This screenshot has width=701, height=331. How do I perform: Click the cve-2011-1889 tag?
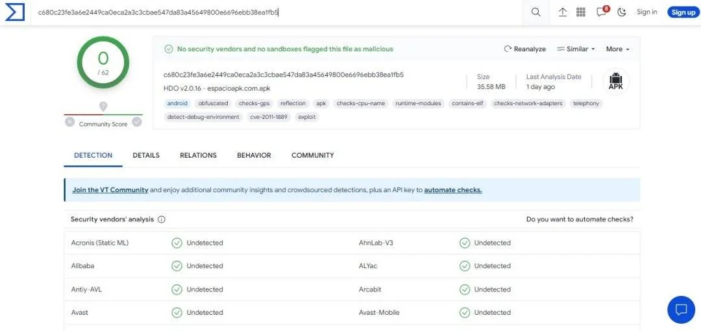(269, 117)
